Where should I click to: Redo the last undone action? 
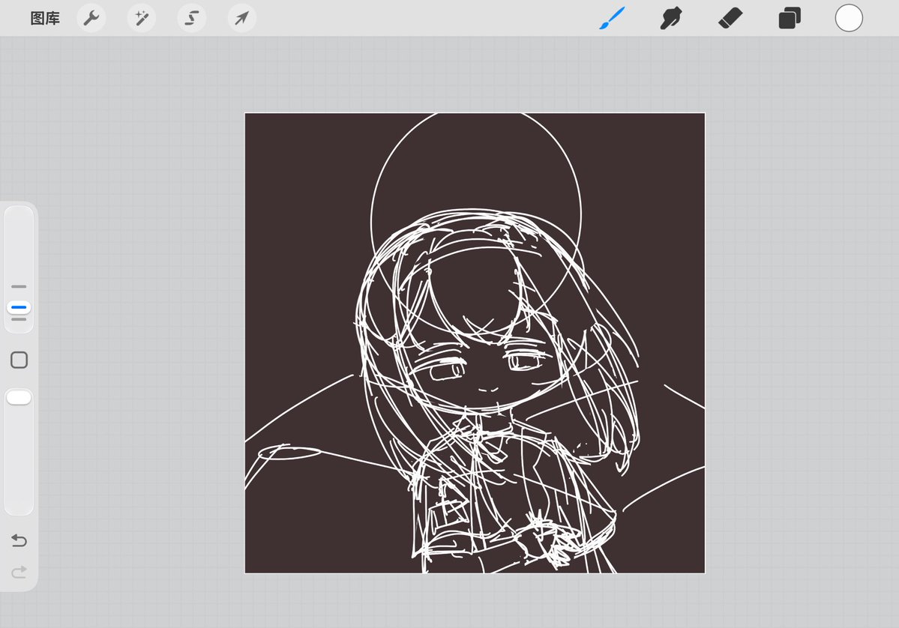pos(19,572)
